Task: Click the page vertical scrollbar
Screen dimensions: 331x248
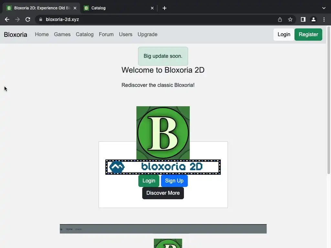Action: pyautogui.click(x=329, y=100)
